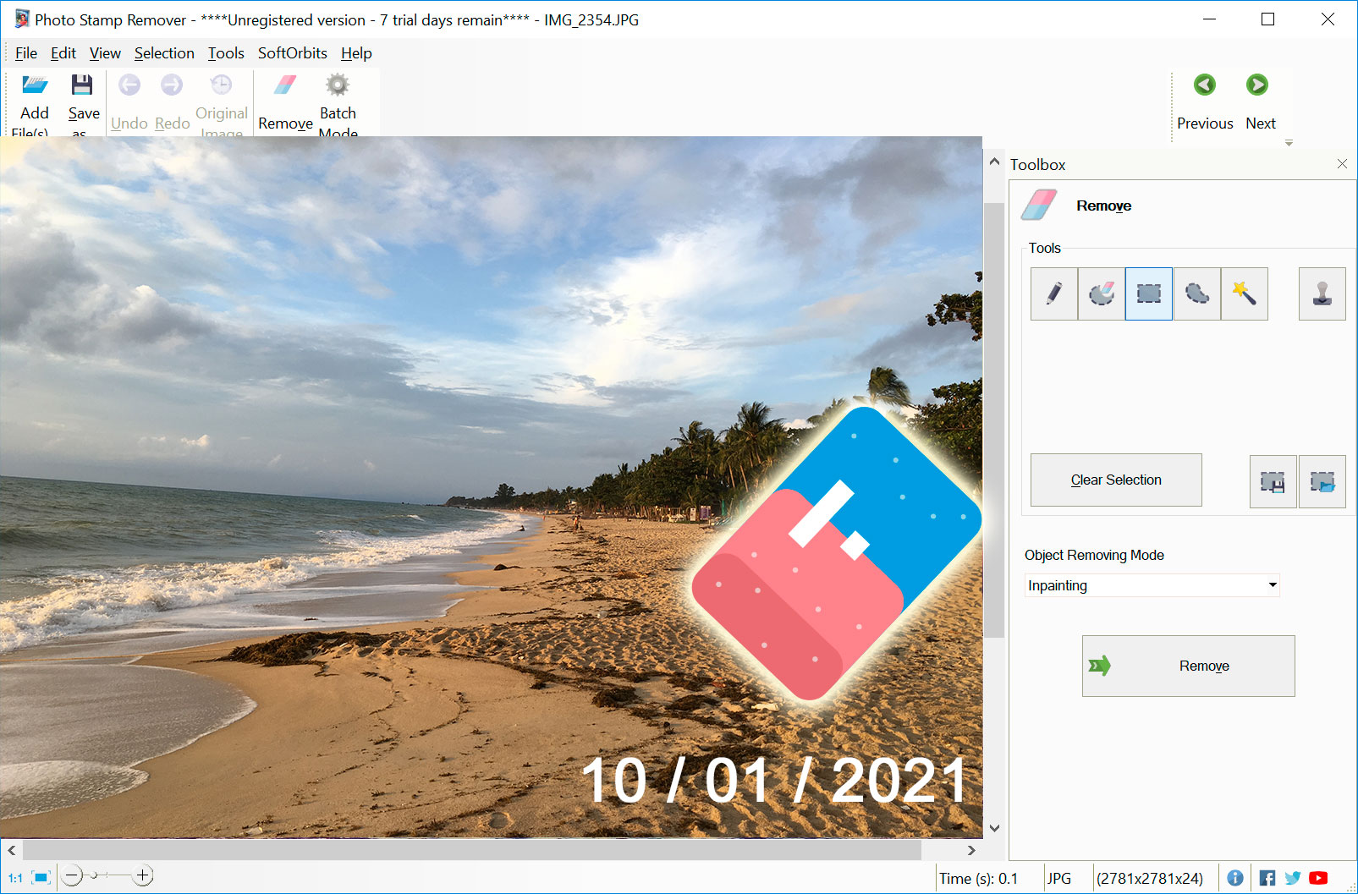Load selection from file icon

1322,481
